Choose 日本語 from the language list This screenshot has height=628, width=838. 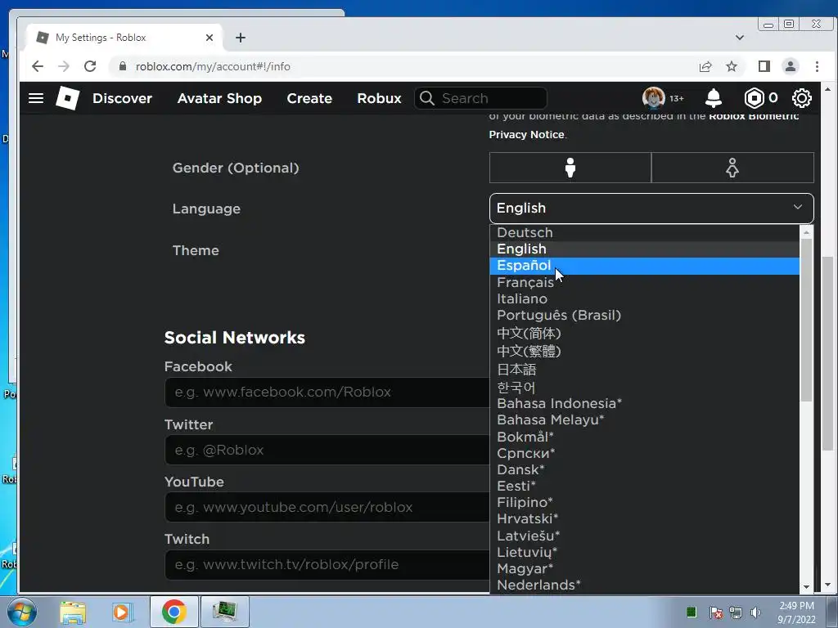(x=645, y=370)
